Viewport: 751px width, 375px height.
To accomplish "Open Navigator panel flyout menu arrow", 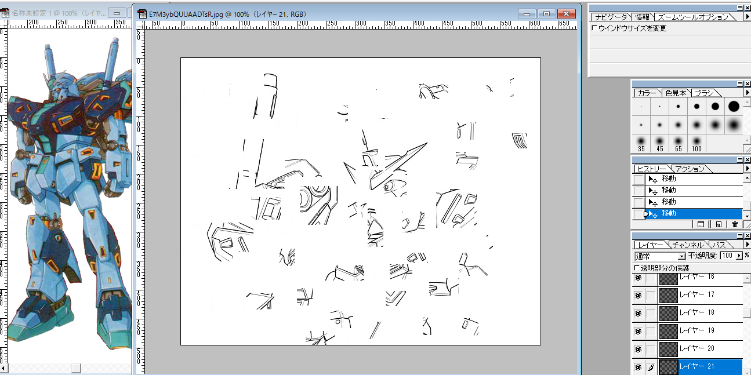I will coord(747,17).
